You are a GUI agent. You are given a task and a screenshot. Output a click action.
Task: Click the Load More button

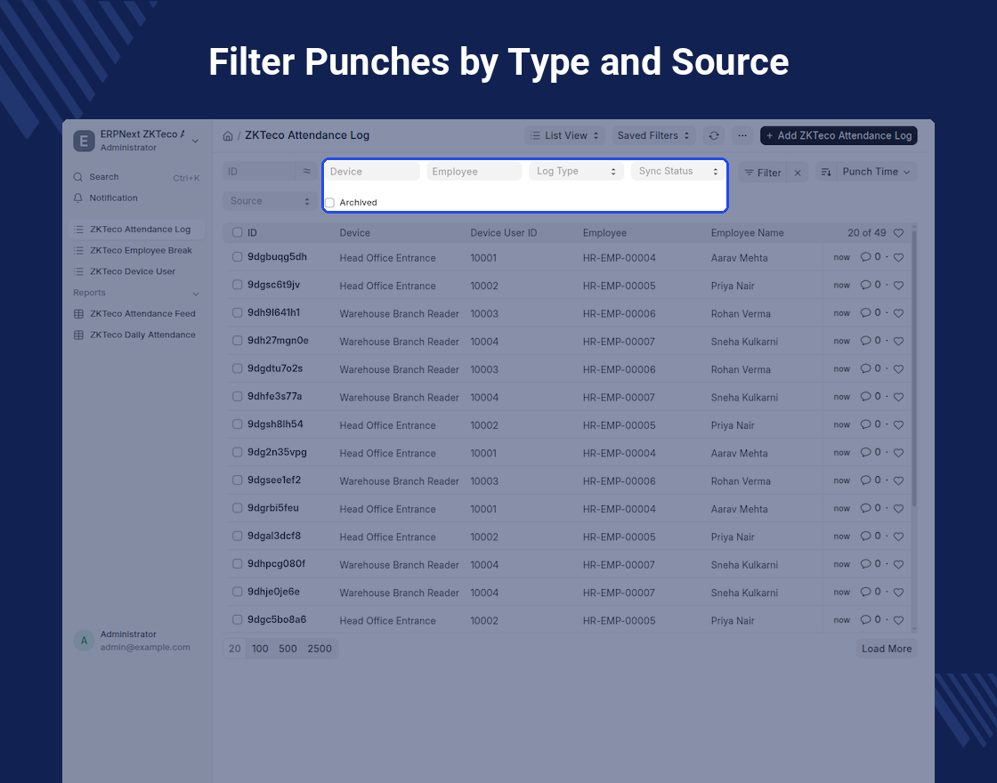[x=887, y=649]
